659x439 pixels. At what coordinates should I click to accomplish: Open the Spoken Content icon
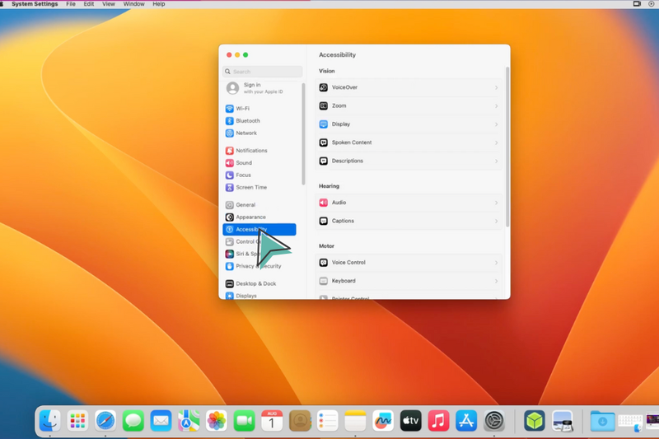pos(323,142)
